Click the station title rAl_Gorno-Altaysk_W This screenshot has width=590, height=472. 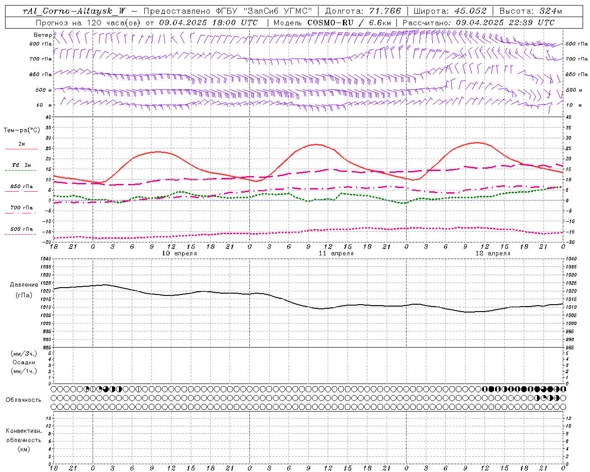74,11
